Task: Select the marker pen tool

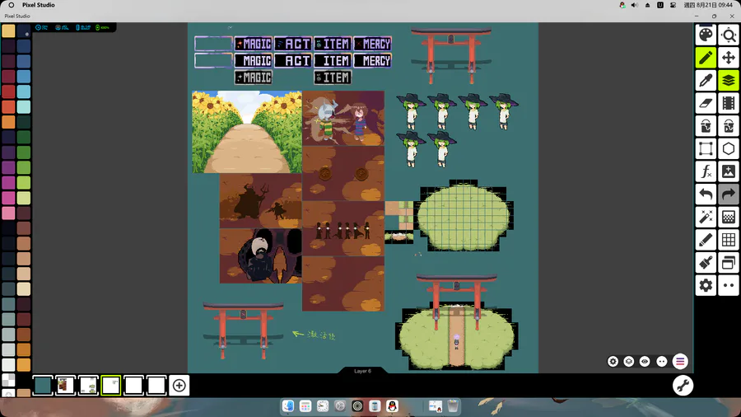Action: [706, 240]
